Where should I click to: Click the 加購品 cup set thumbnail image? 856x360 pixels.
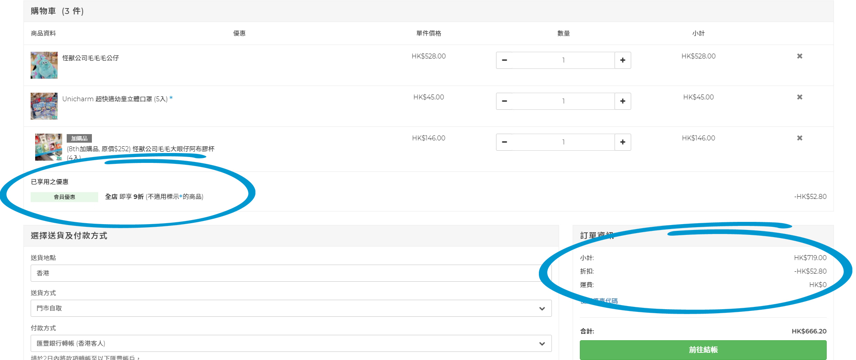(49, 147)
